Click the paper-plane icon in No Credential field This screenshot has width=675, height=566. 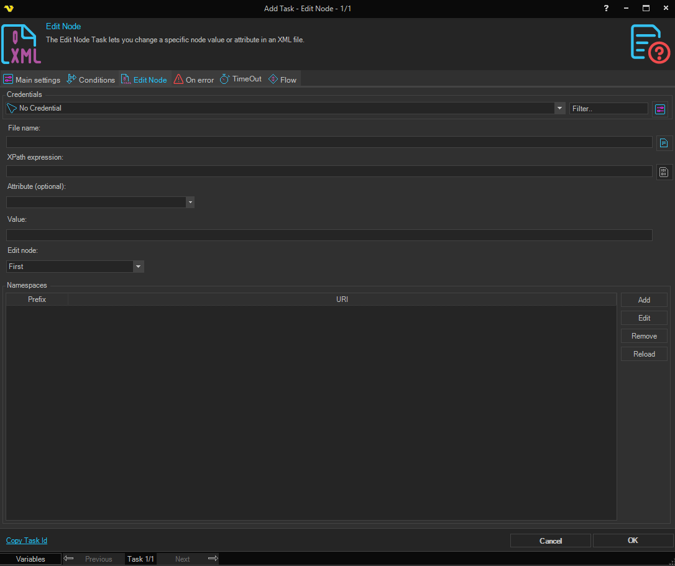(x=12, y=108)
